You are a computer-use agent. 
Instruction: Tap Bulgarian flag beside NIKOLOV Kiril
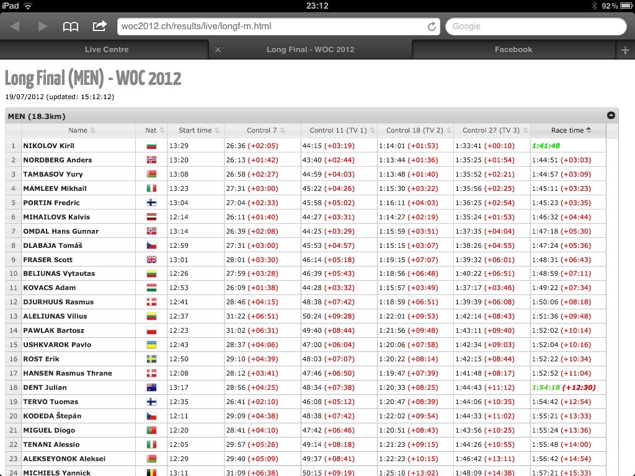(x=151, y=146)
